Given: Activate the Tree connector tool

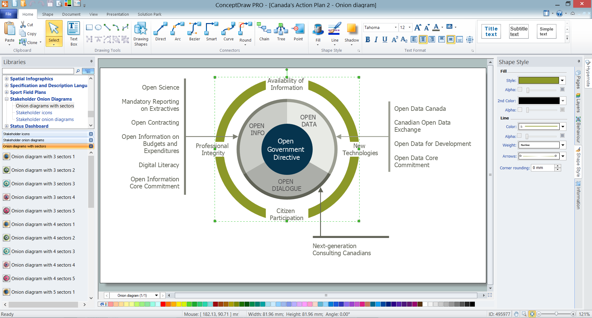Looking at the screenshot, I should (x=281, y=31).
